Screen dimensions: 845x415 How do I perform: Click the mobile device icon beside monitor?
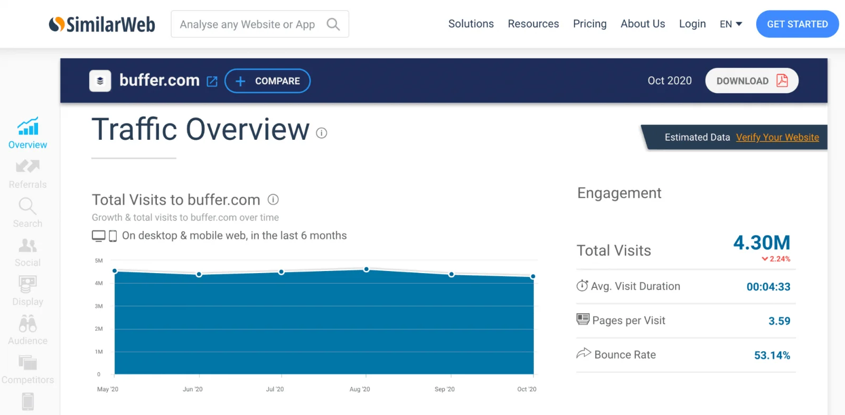(x=112, y=236)
